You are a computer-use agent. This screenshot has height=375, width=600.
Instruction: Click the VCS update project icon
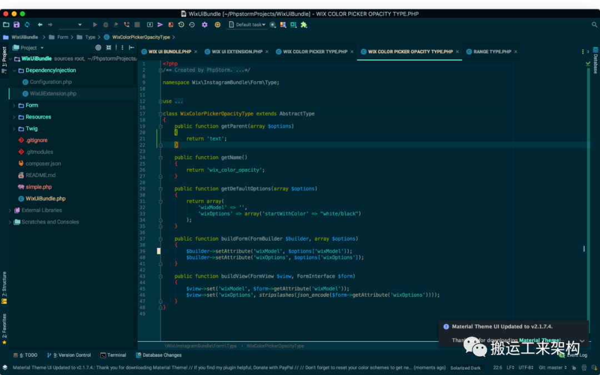[149, 24]
